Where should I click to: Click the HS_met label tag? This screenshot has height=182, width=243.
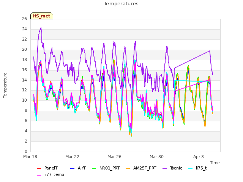42,16
